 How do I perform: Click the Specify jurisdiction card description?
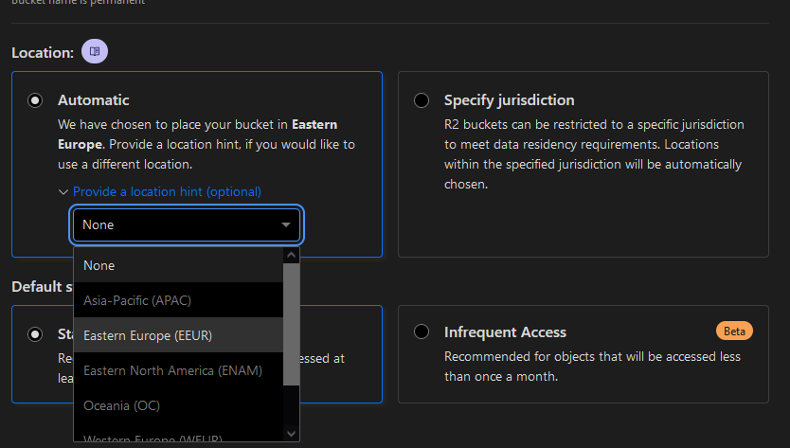click(593, 154)
